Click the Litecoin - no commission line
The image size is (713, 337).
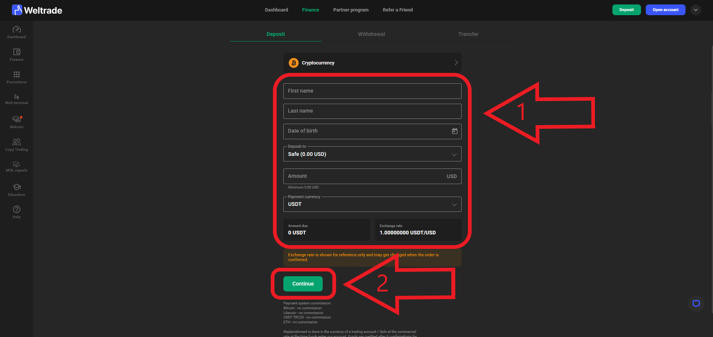pos(303,313)
